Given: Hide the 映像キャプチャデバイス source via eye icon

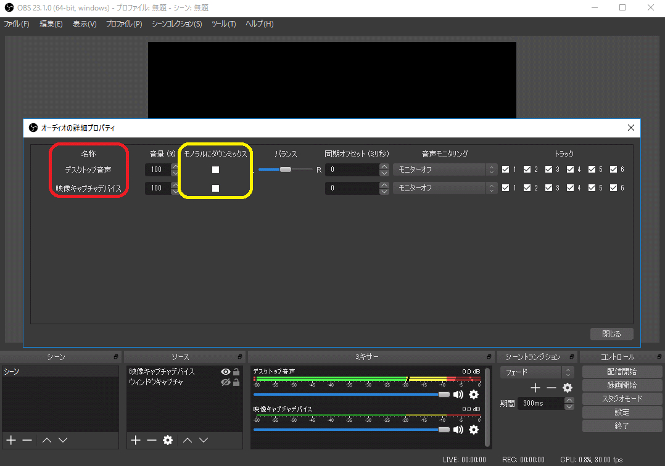Looking at the screenshot, I should (x=226, y=372).
